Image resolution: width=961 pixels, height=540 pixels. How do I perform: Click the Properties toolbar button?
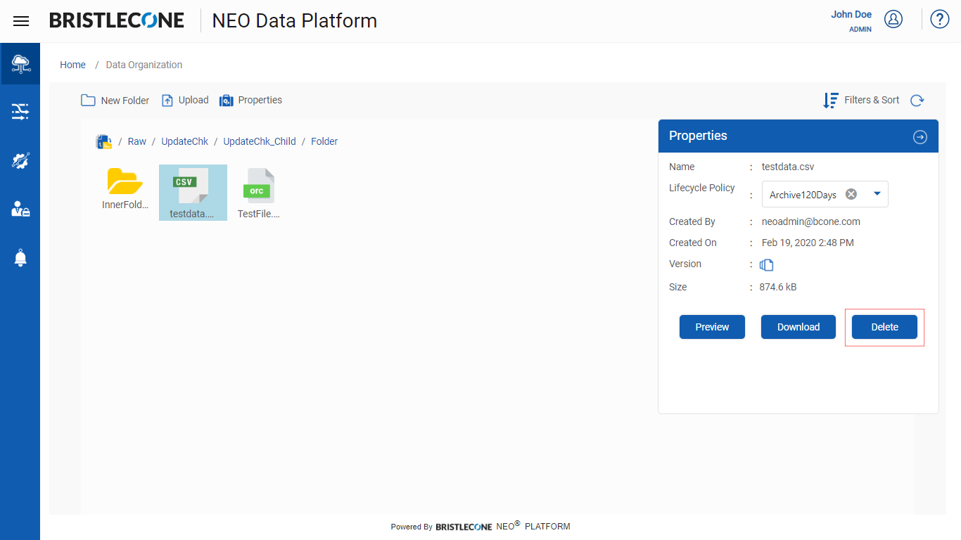(250, 101)
